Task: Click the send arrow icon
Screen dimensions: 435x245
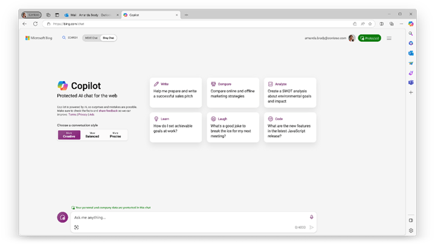Action: coord(312,227)
